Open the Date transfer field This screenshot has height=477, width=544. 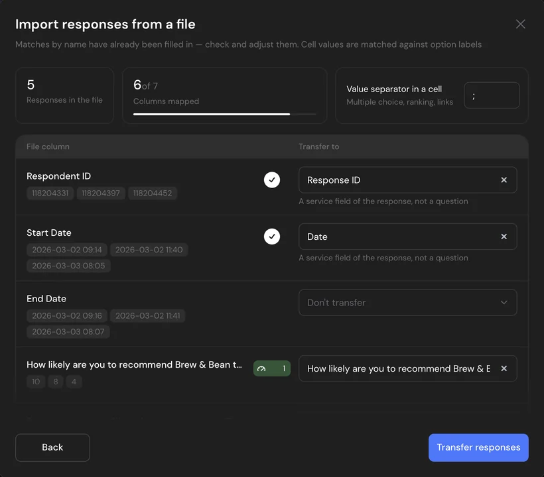coord(407,237)
